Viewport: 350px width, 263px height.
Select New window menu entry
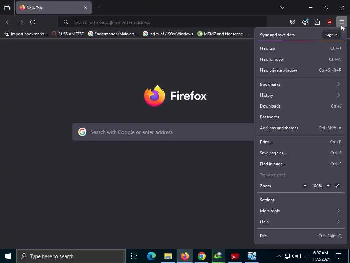coord(301,59)
